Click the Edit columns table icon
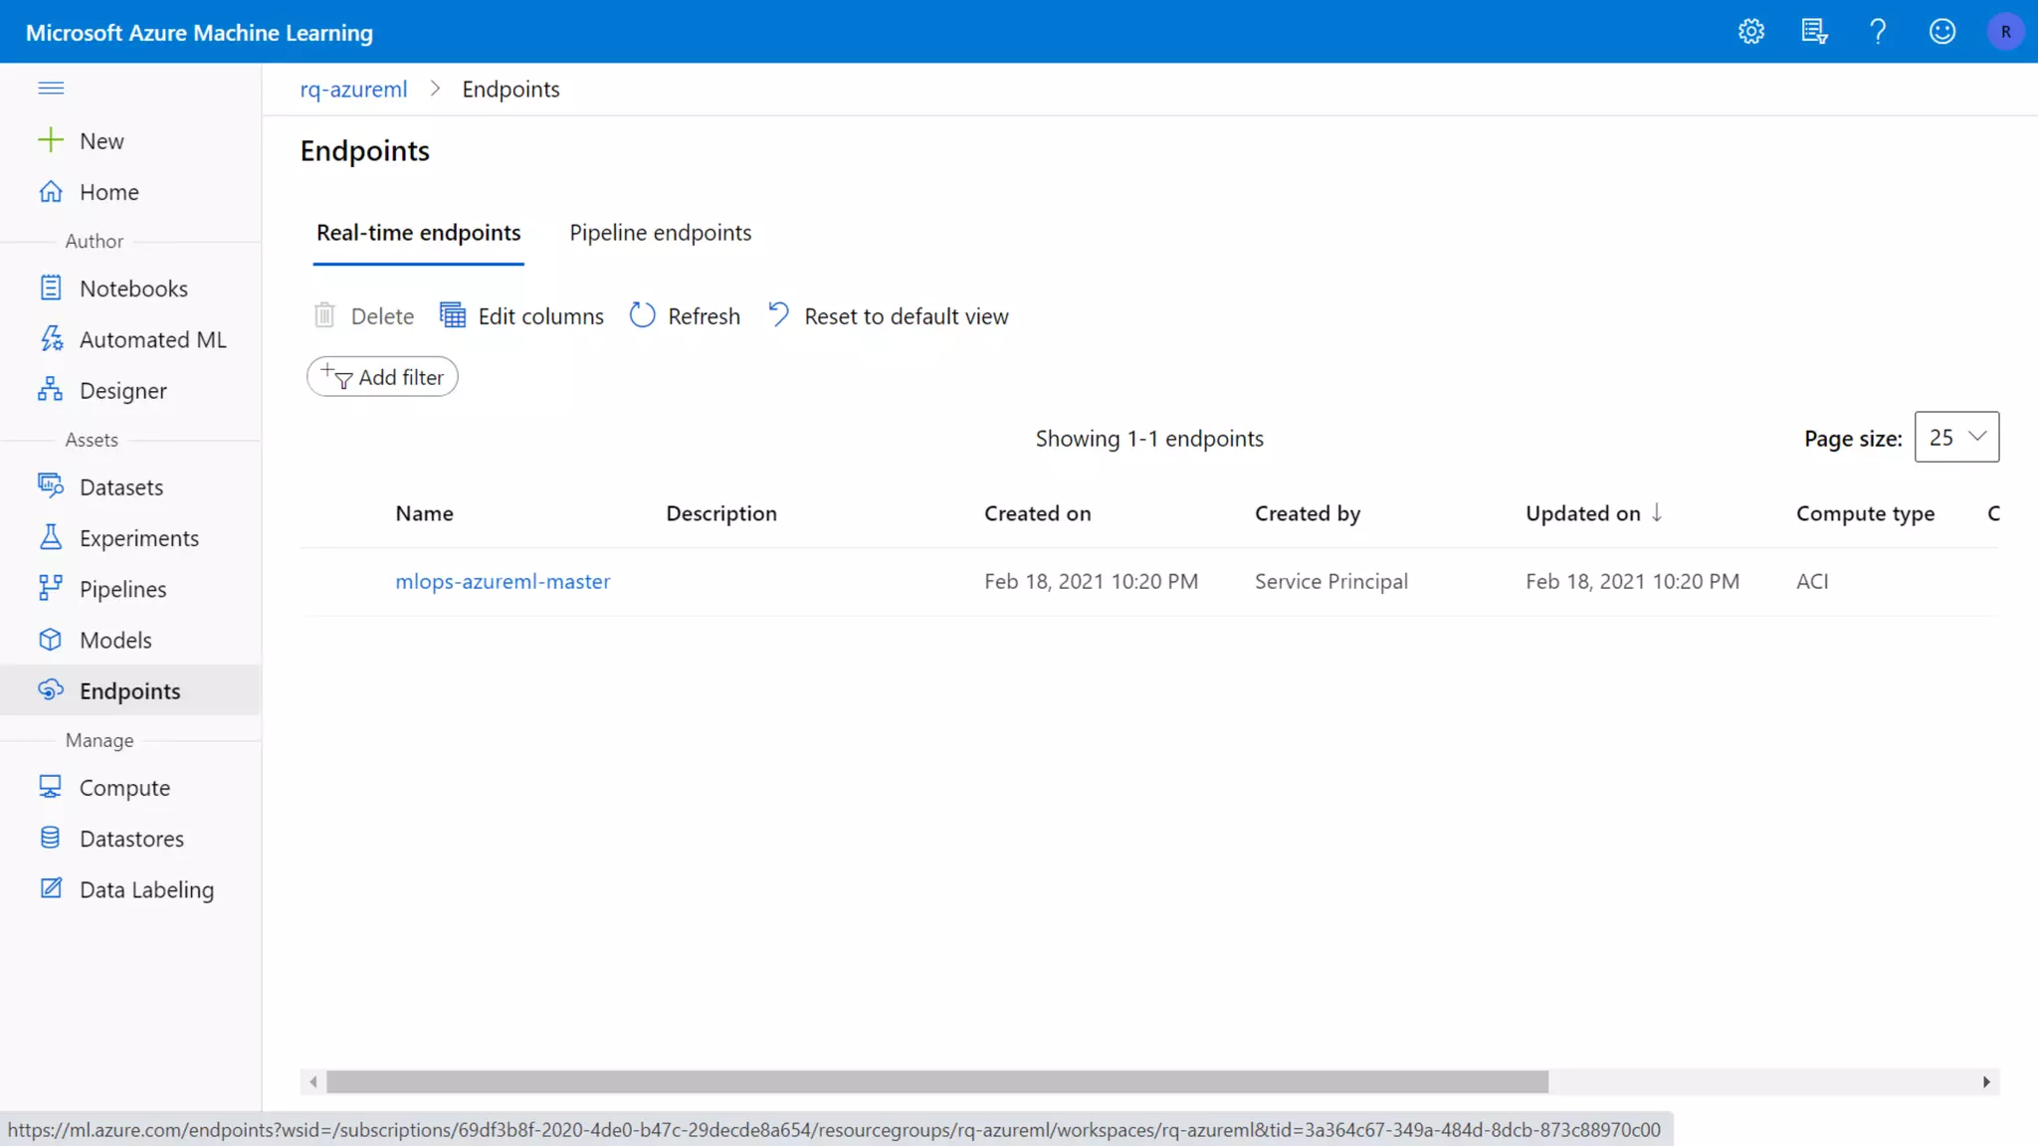This screenshot has height=1146, width=2038. 453,315
